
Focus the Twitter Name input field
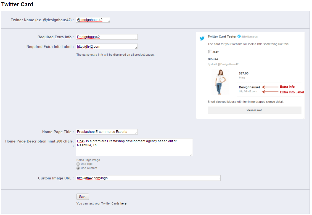click(93, 20)
